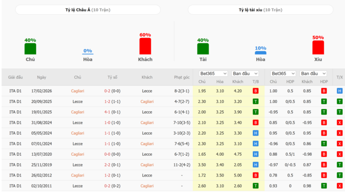Click red X badge in T/X column, 13/07/2020
Viewport: 345px width, 195px height.
[x=340, y=154]
